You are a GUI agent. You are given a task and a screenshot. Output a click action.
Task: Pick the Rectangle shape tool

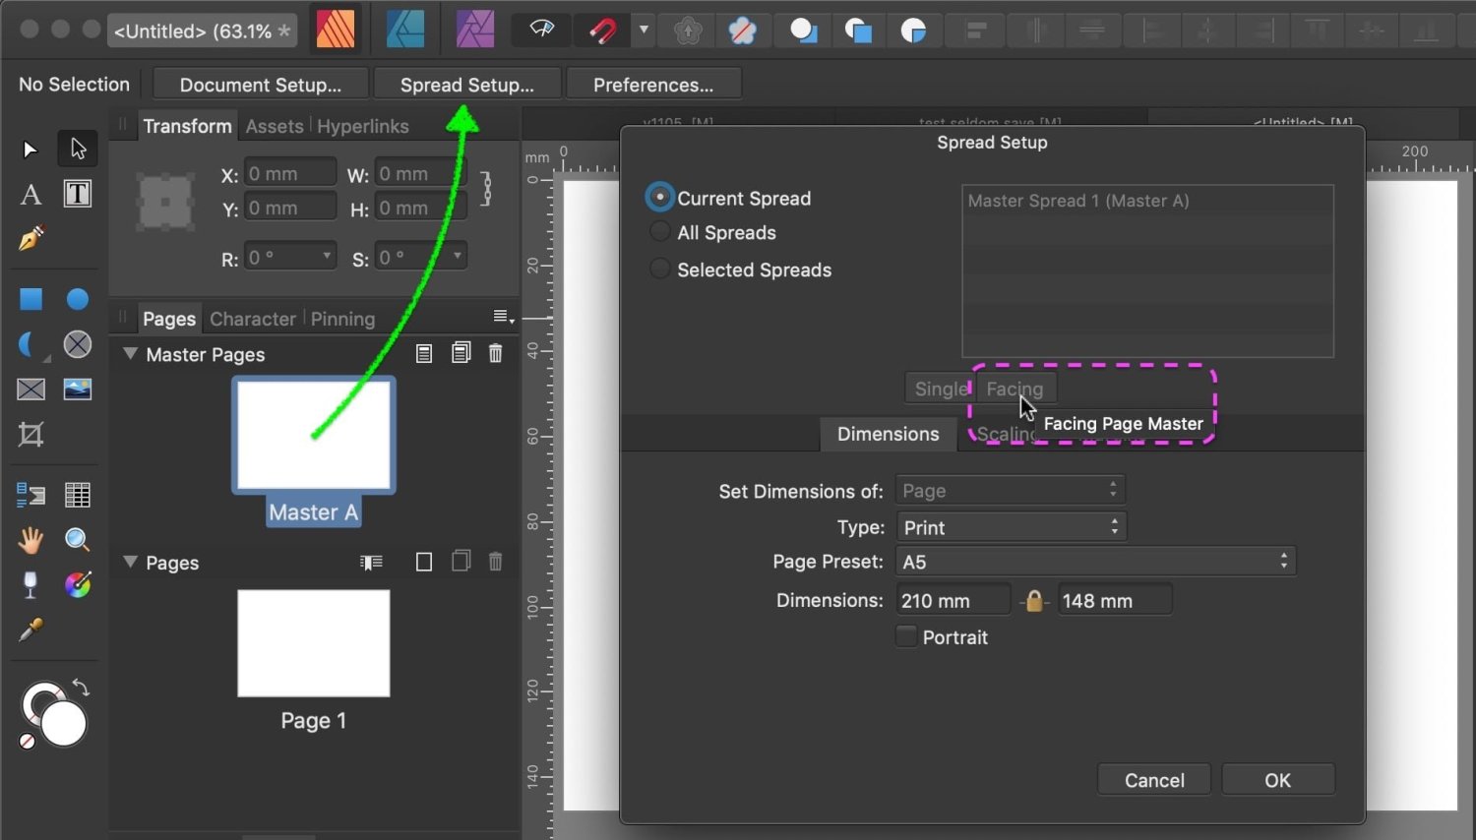coord(31,299)
